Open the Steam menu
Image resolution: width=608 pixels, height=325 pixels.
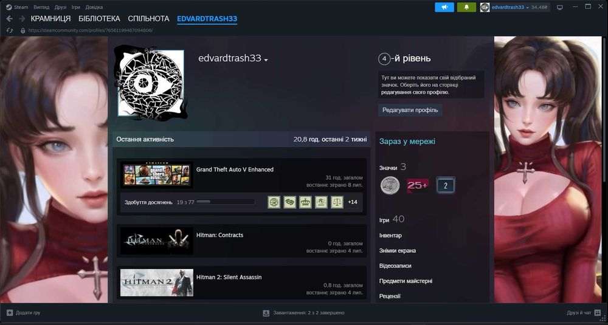click(21, 7)
